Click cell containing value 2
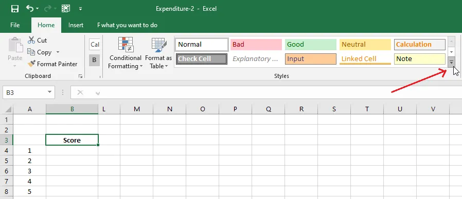 [30, 161]
